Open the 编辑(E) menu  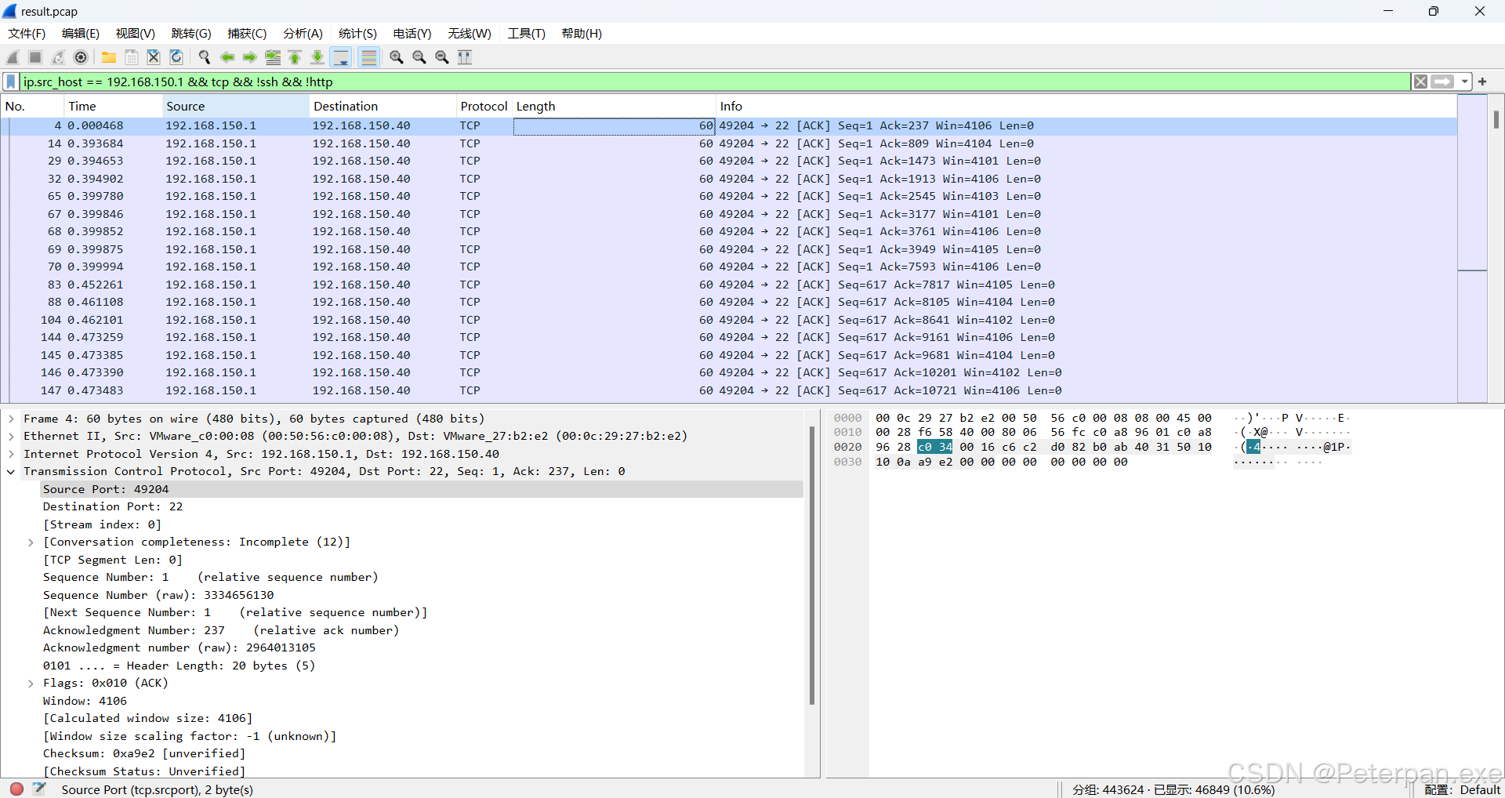81,34
